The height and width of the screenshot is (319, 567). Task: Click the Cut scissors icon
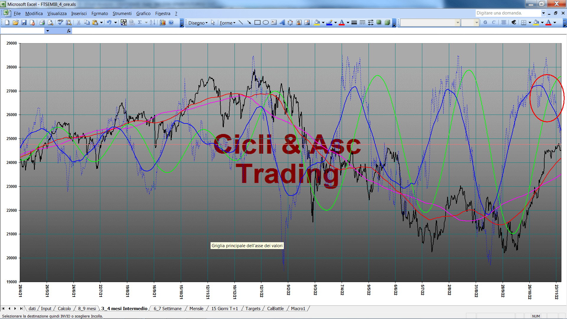[x=79, y=22]
